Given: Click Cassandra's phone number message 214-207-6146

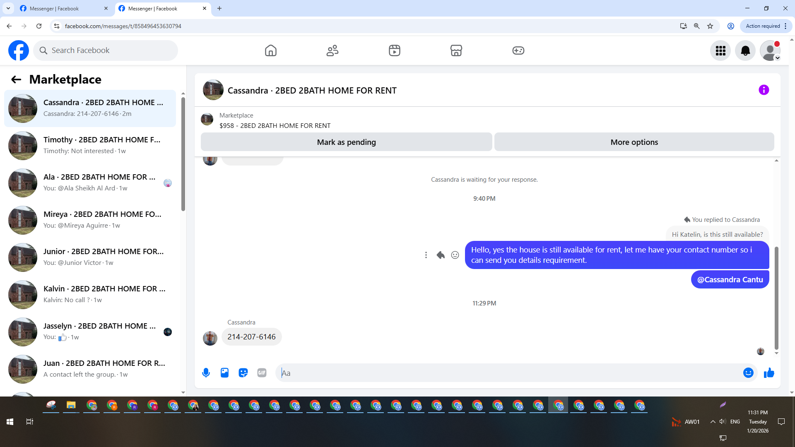Looking at the screenshot, I should [251, 337].
